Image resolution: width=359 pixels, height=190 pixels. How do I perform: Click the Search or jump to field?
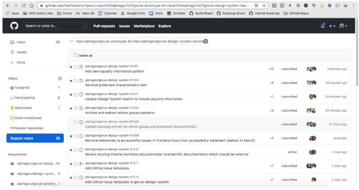53,26
